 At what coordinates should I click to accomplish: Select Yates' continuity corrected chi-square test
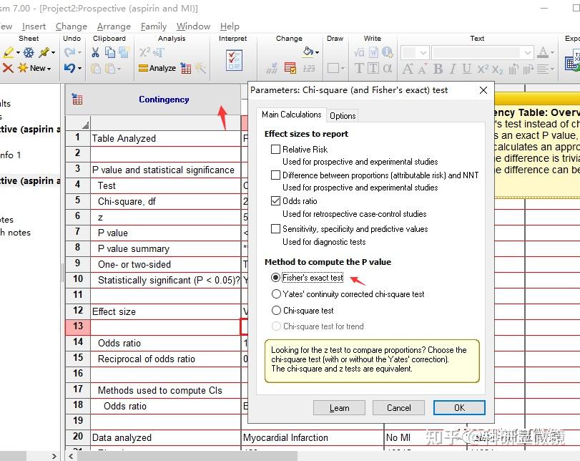point(276,294)
